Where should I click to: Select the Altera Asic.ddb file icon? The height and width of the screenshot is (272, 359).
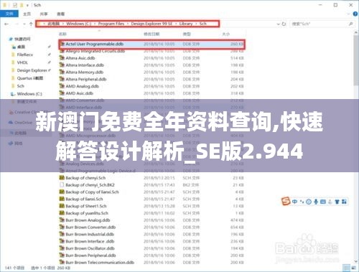62,58
